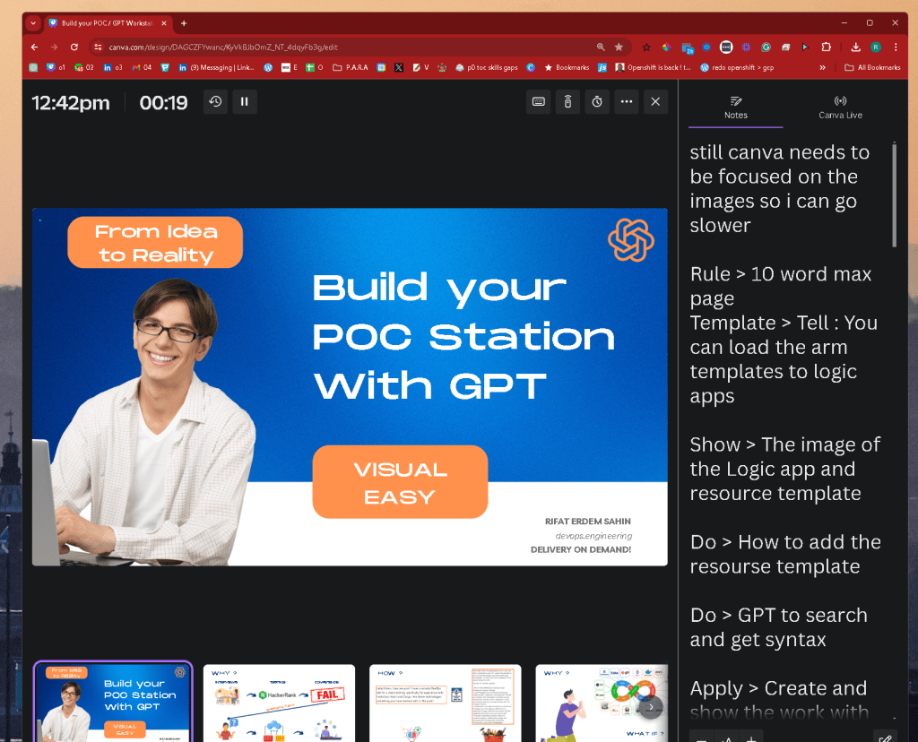Click the zoom magnifier icon in address bar
The image size is (918, 742).
[601, 47]
